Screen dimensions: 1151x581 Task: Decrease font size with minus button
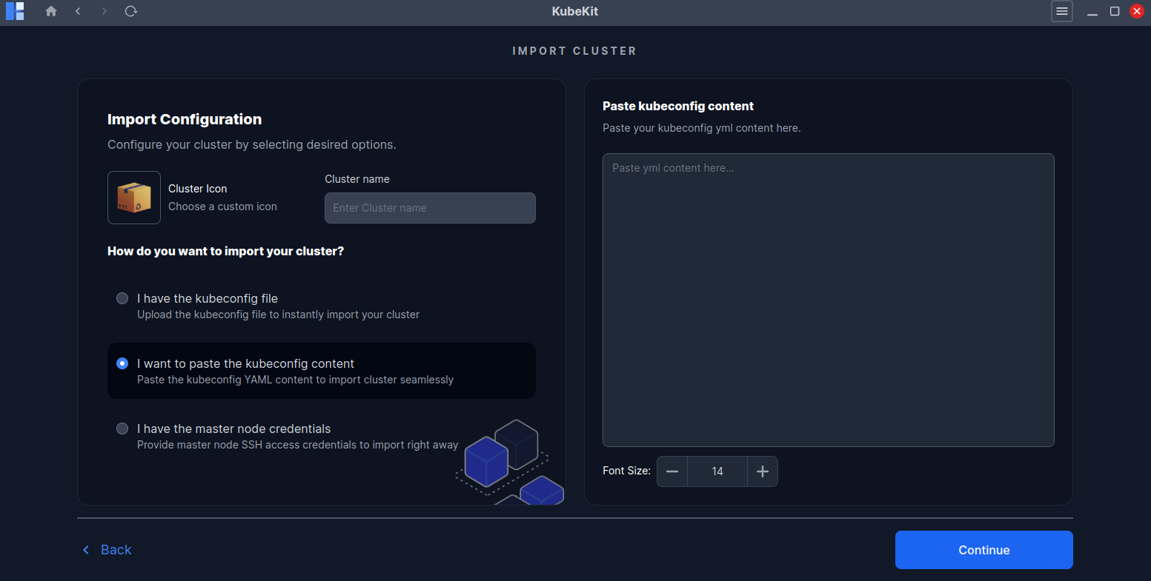point(672,471)
